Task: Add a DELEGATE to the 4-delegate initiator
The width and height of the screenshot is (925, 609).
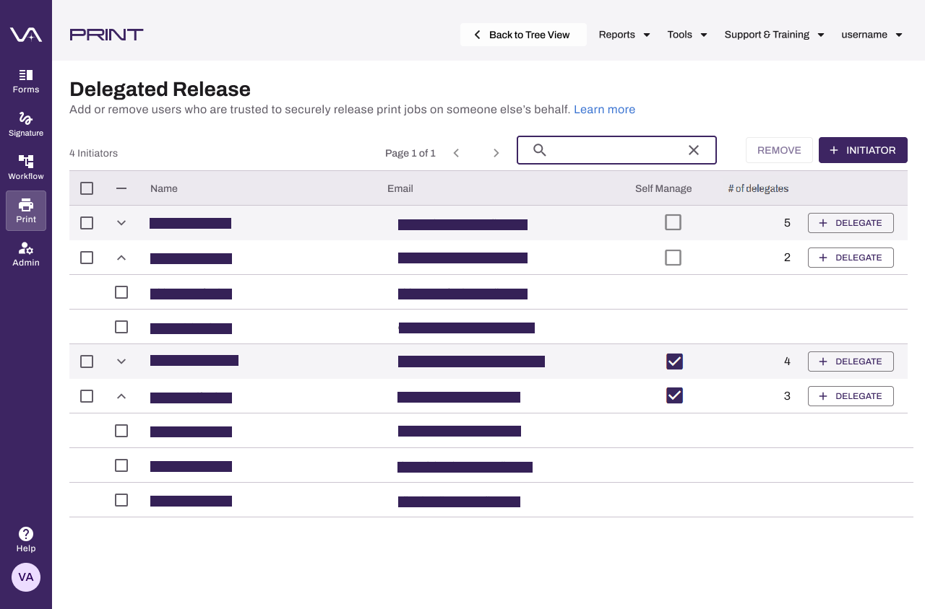Action: point(851,362)
